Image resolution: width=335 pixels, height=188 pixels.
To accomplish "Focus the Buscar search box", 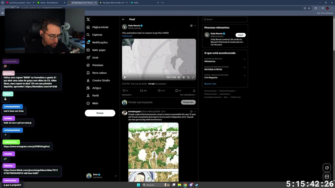I will pos(225,19).
